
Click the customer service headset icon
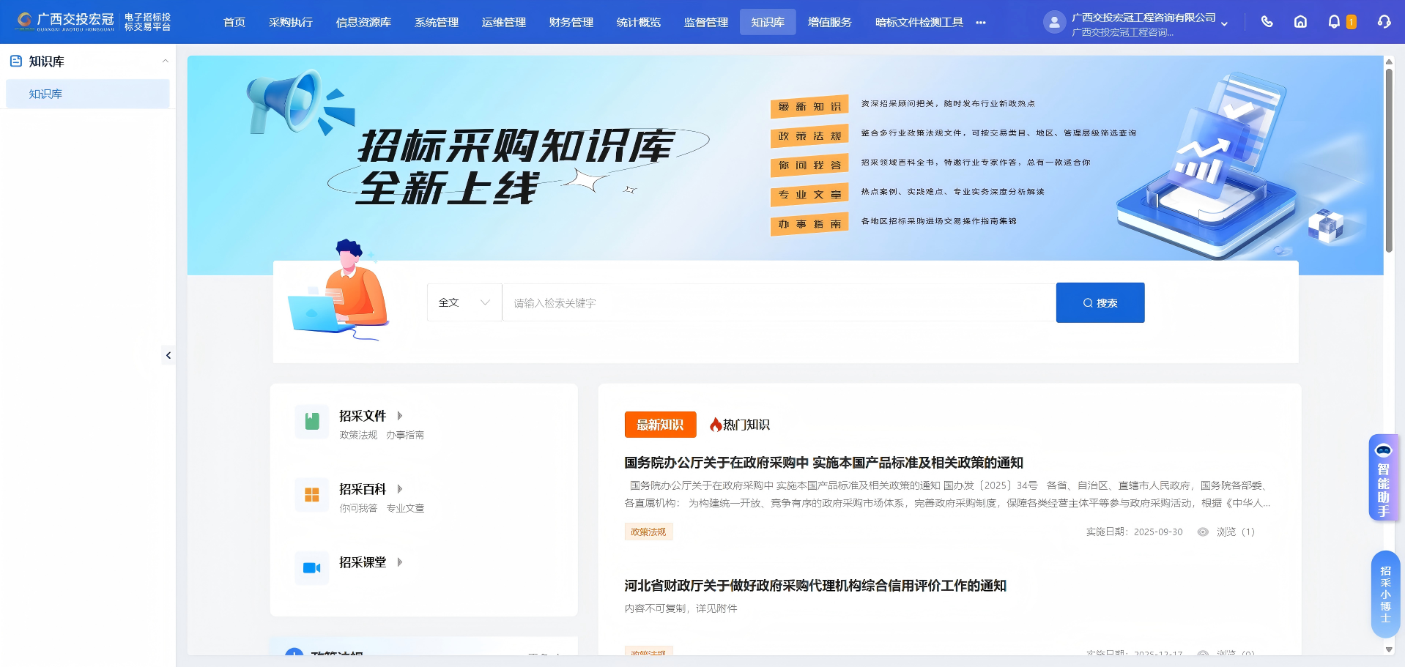[x=1384, y=22]
